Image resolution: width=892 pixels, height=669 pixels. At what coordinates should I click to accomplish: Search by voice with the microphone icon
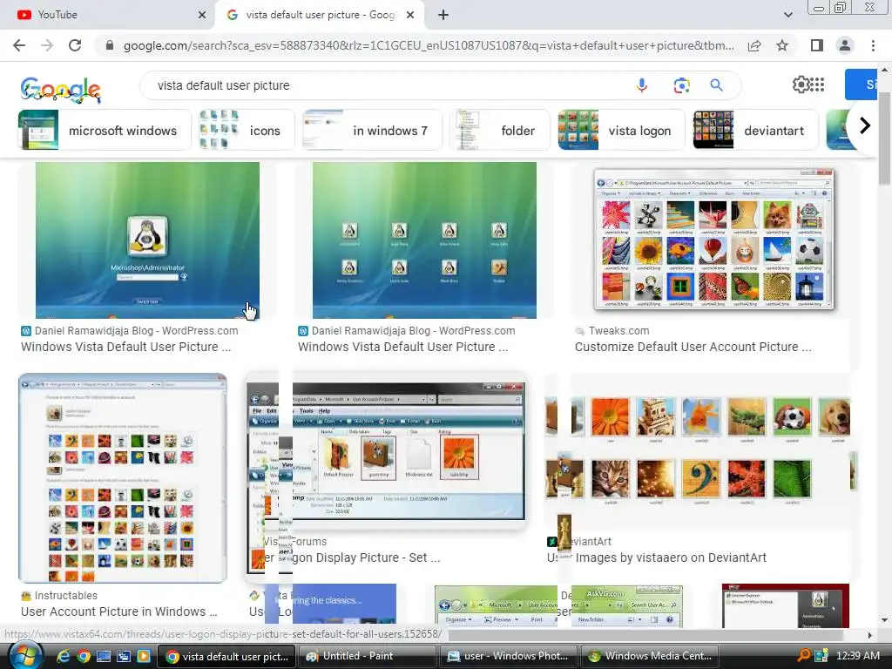click(x=642, y=85)
